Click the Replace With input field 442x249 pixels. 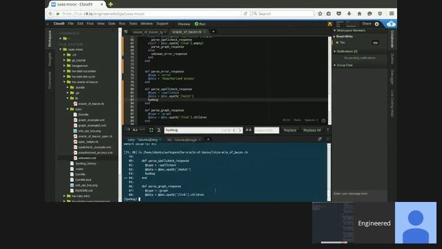(x=267, y=130)
